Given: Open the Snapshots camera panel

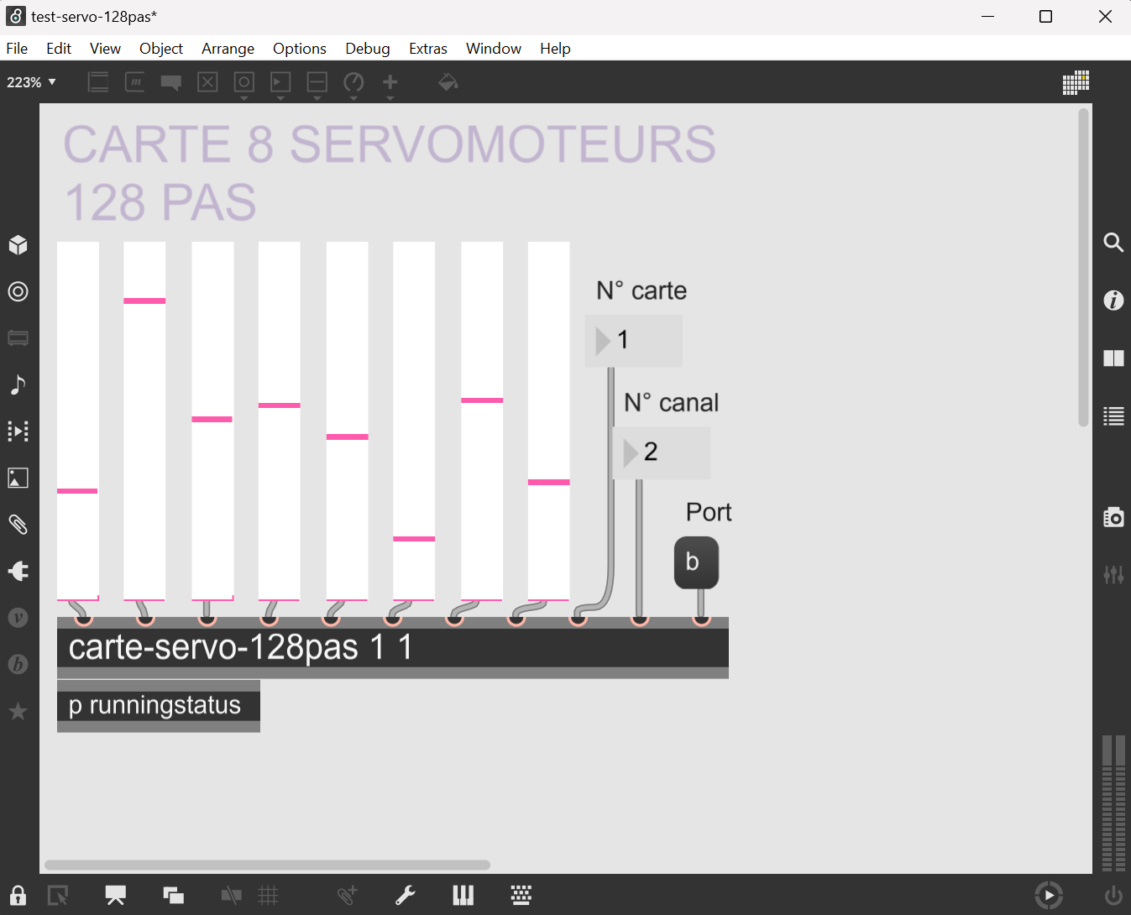Looking at the screenshot, I should (1113, 517).
